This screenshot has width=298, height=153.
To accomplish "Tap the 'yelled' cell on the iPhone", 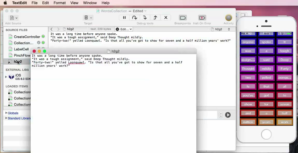I will pos(266,78).
